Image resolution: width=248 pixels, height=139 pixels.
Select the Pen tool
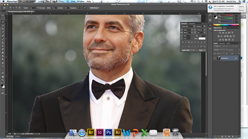point(3,63)
